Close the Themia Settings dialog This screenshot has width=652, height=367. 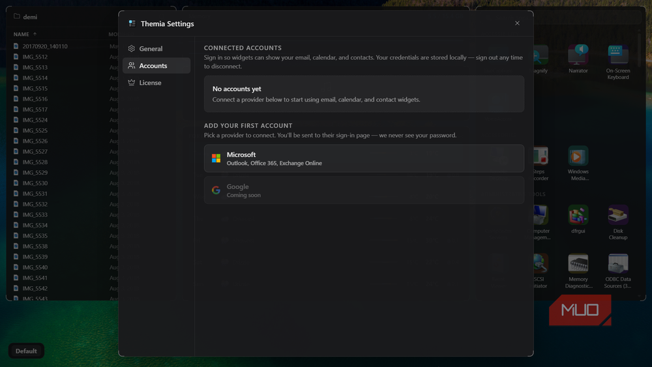coord(517,23)
